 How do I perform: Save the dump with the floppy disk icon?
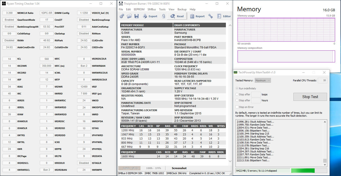pyautogui.click(x=136, y=16)
